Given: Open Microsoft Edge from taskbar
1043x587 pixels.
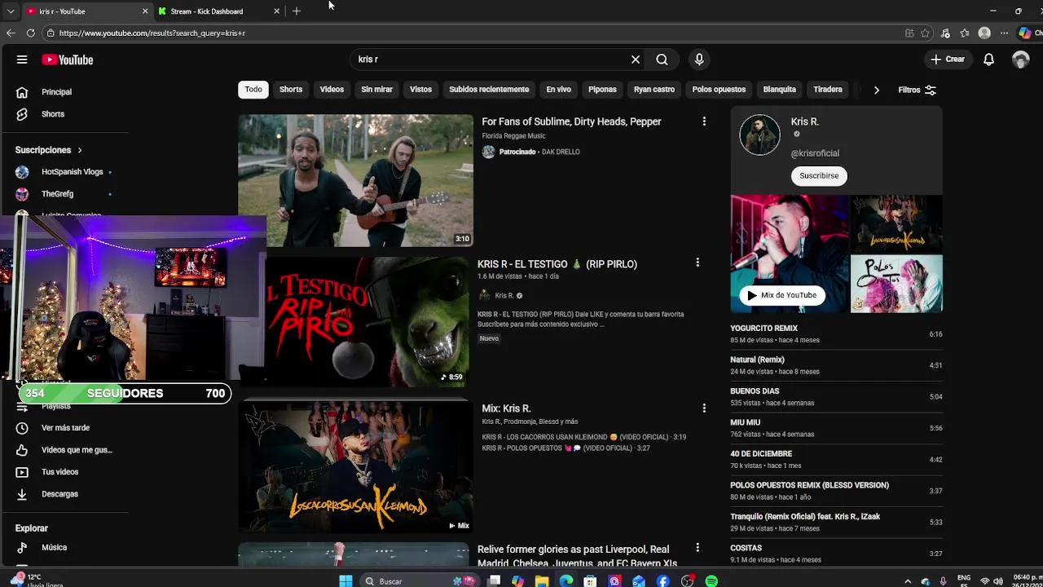Looking at the screenshot, I should 566,581.
